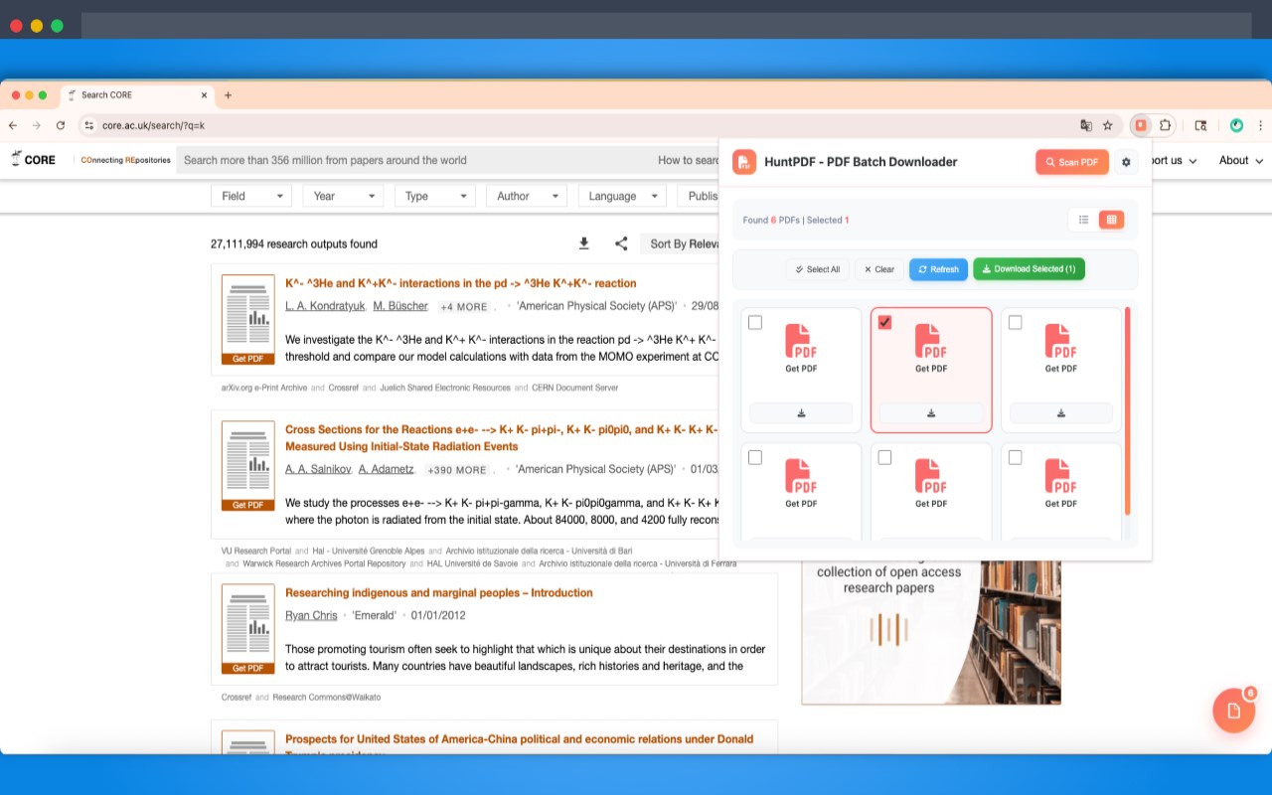This screenshot has height=795, width=1272.
Task: Open the Chrome three-dot menu
Action: pyautogui.click(x=1261, y=125)
